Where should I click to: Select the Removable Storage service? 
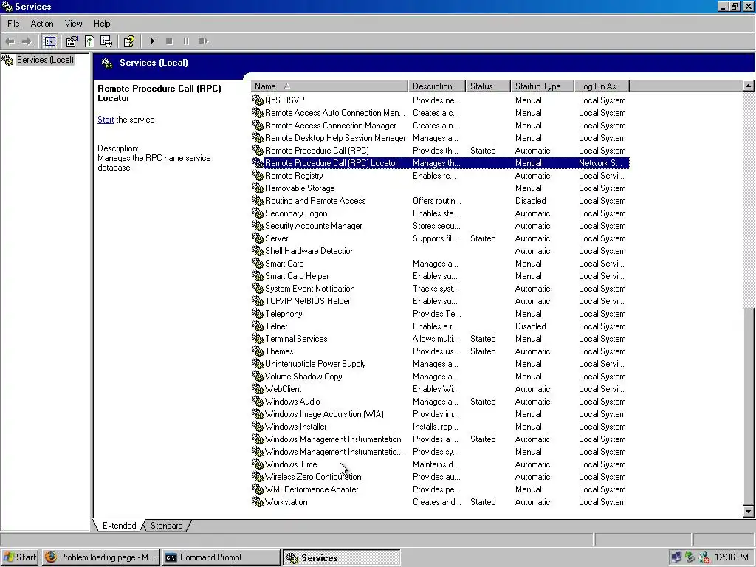point(440,188)
